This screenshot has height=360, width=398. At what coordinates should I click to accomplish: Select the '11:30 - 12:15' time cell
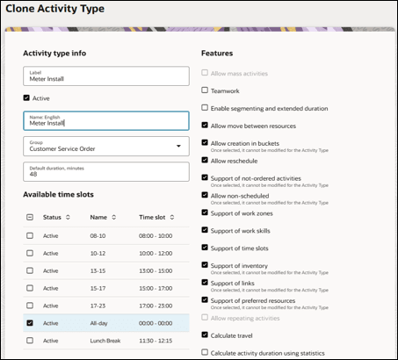point(156,341)
